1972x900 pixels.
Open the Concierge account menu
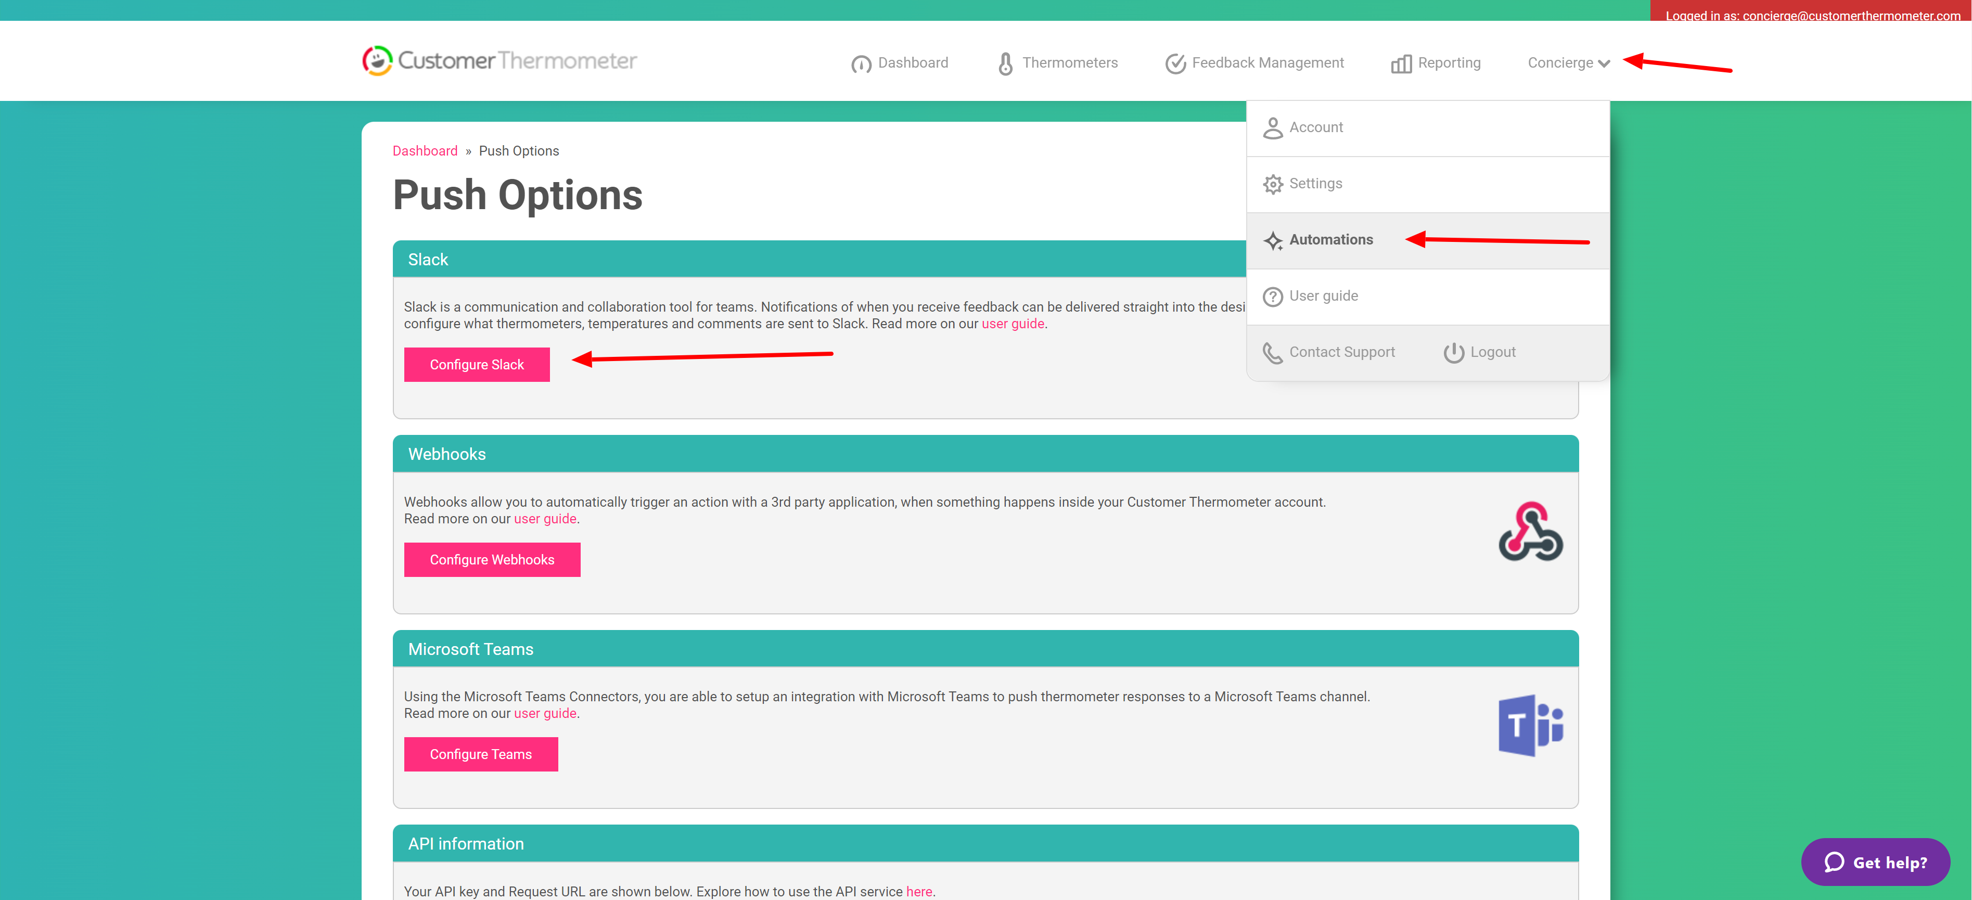click(x=1569, y=63)
